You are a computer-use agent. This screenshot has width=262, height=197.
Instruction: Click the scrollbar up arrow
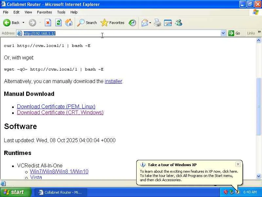coord(258,40)
